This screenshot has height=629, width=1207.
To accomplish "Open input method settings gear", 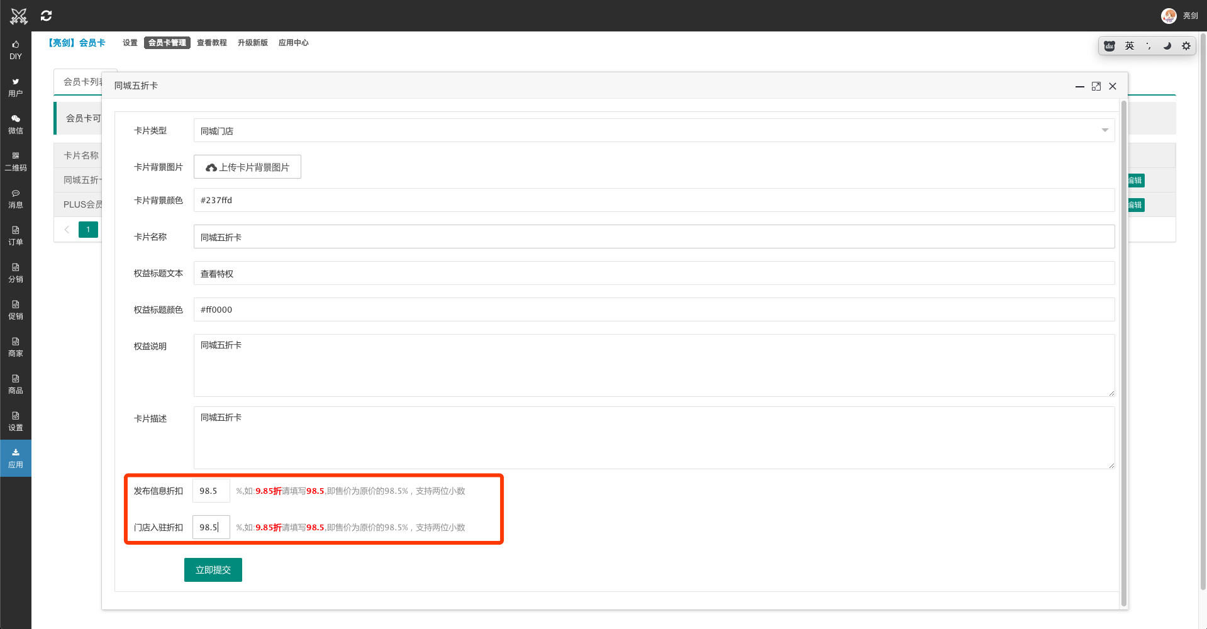I will coord(1186,46).
